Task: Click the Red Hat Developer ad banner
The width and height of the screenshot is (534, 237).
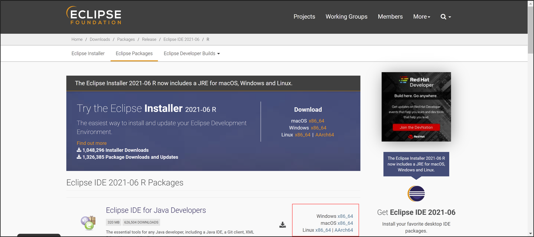Action: (x=416, y=107)
